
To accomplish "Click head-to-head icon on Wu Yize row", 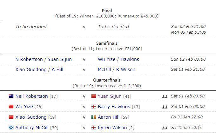I will click(x=164, y=107).
